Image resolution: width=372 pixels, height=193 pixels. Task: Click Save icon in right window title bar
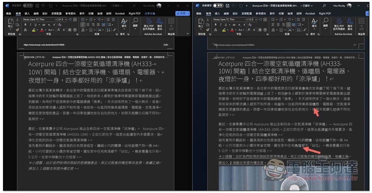pyautogui.click(x=228, y=6)
